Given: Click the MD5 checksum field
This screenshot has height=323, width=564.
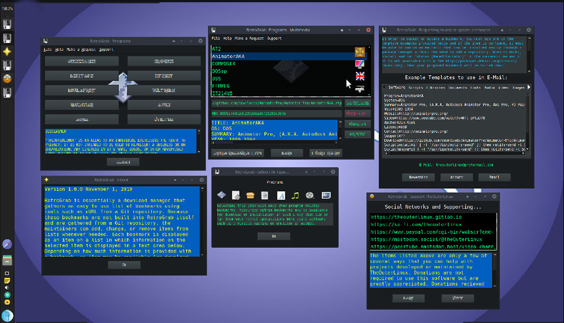Looking at the screenshot, I should [276, 113].
